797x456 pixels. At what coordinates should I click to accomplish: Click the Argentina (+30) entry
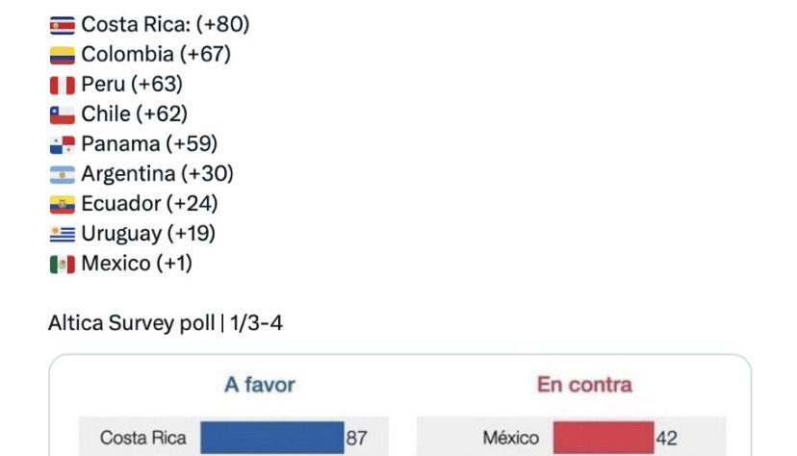(x=157, y=174)
